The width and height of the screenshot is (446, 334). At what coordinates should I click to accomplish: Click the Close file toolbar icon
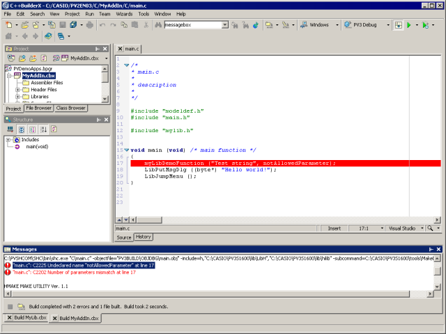52,25
